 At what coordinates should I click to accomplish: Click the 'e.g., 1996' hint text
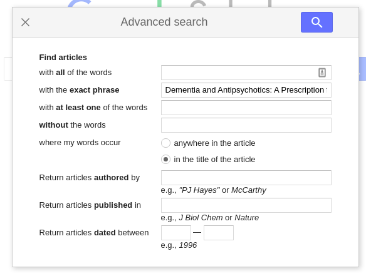[x=179, y=245]
